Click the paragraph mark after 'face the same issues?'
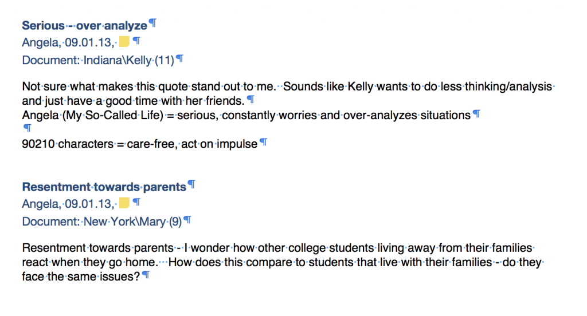The width and height of the screenshot is (587, 316). click(x=146, y=275)
